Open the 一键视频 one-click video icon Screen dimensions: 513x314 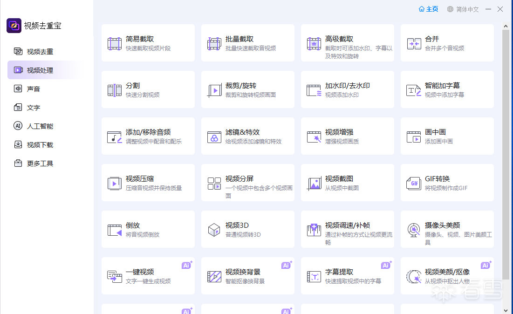click(115, 277)
